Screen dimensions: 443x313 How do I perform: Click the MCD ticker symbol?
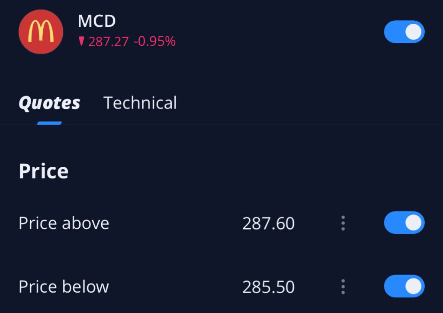point(96,21)
